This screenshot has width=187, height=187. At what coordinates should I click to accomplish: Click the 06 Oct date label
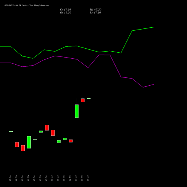tap(64, 178)
